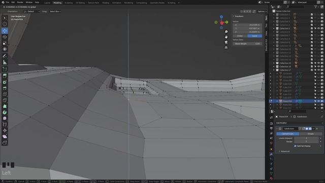The height and width of the screenshot is (183, 325).
Task: Open the Add Modifier dropdown
Action: 300,123
